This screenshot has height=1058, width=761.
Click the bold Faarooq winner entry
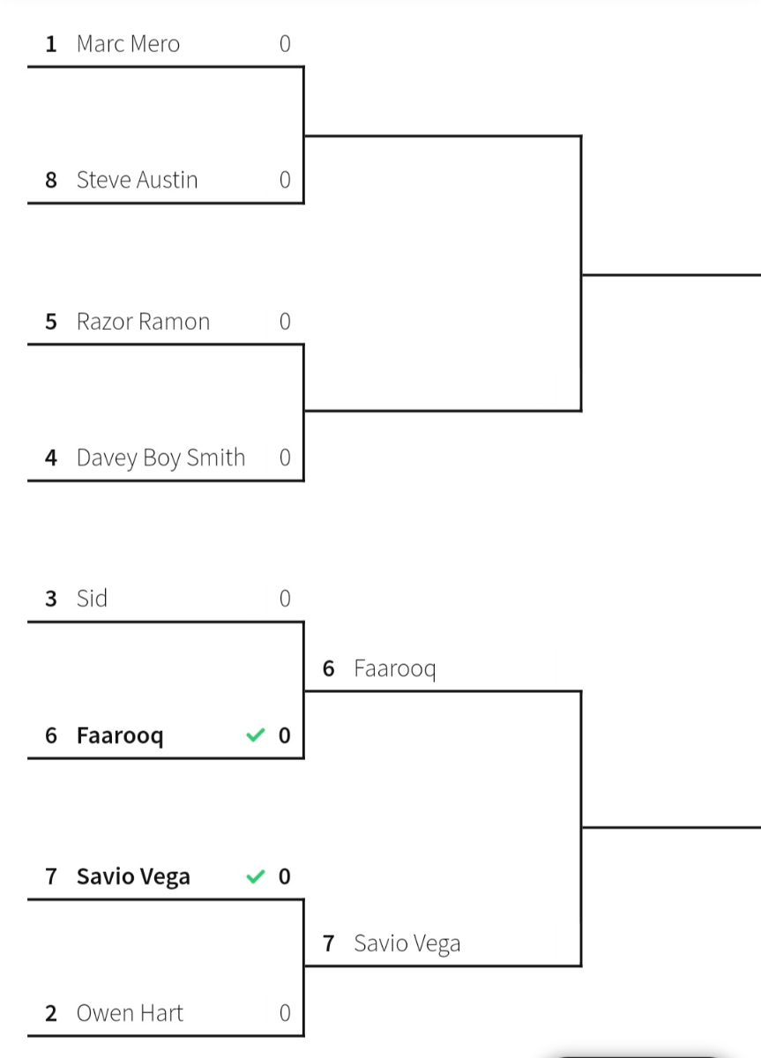166,735
